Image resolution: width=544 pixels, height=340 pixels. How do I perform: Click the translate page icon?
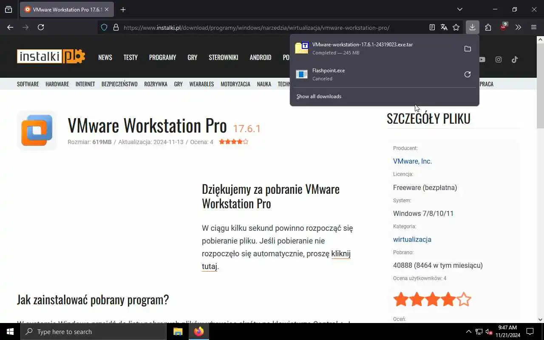[444, 27]
